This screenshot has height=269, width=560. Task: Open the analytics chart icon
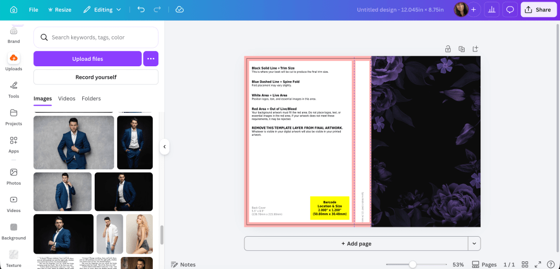coord(492,10)
